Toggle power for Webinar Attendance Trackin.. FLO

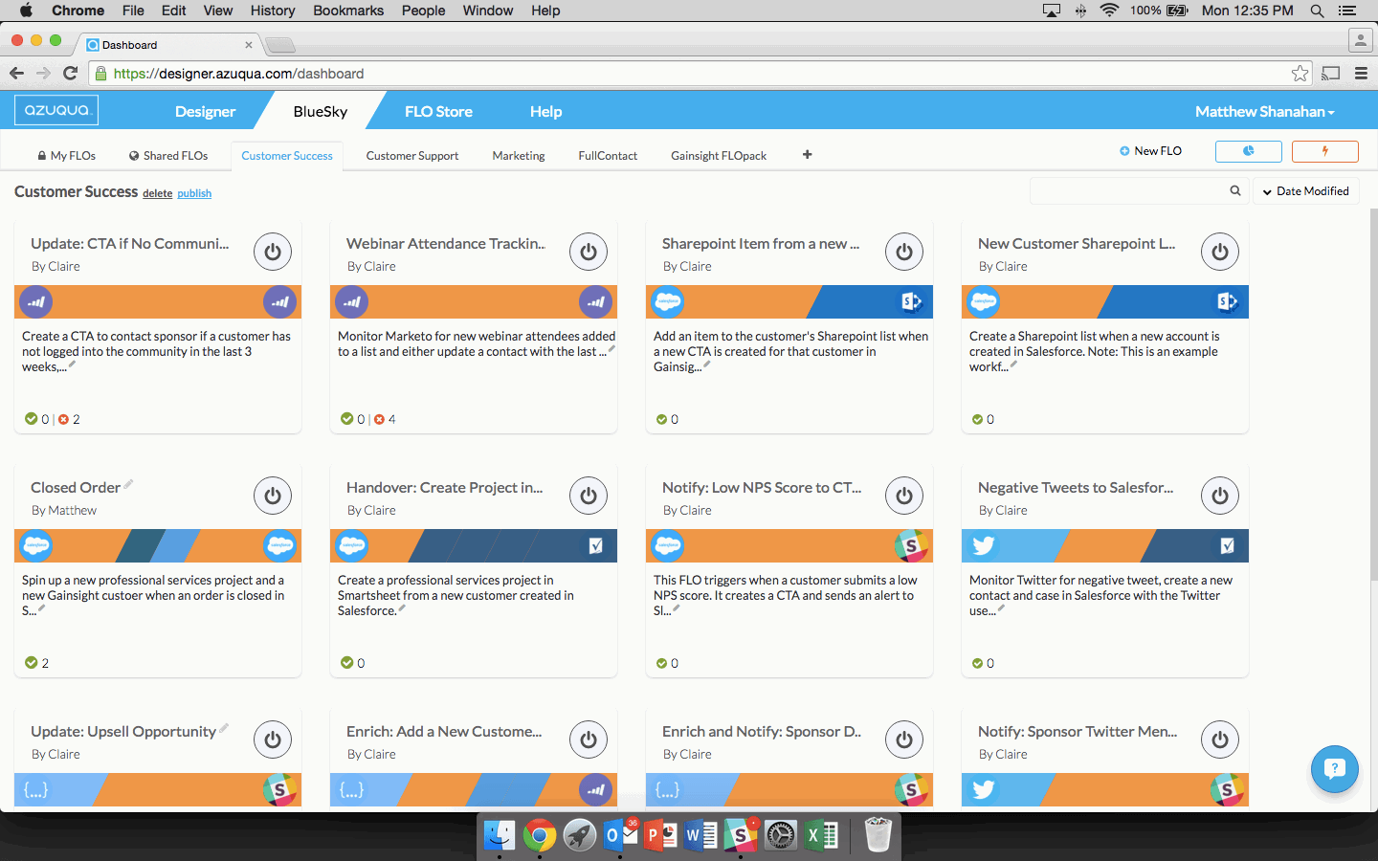[589, 252]
